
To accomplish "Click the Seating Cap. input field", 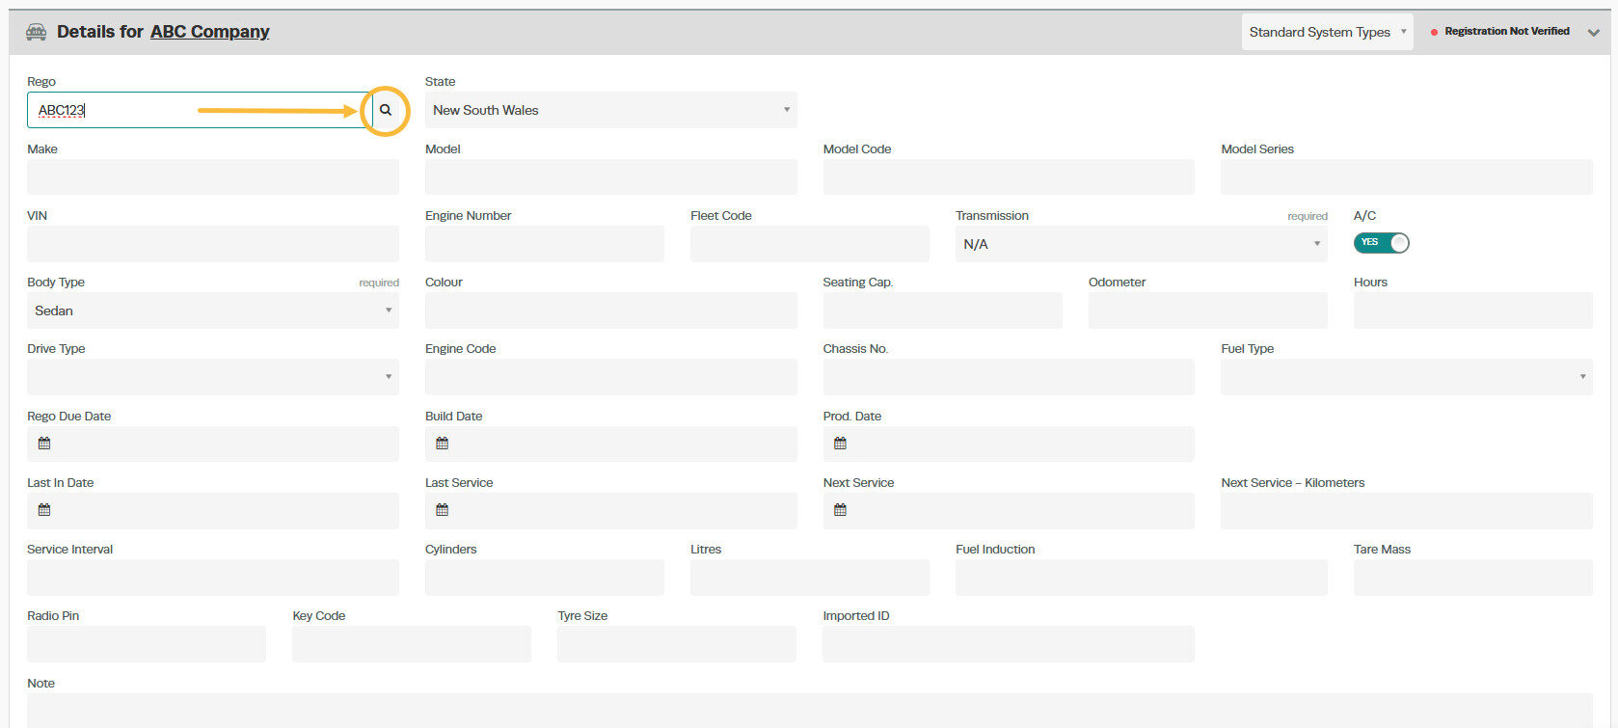I will coord(942,310).
